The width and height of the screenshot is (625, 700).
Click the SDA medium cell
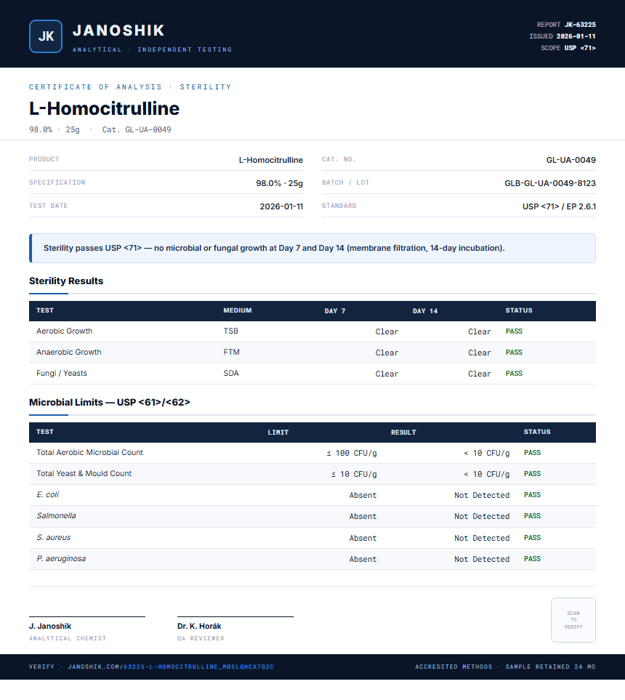pyautogui.click(x=231, y=373)
